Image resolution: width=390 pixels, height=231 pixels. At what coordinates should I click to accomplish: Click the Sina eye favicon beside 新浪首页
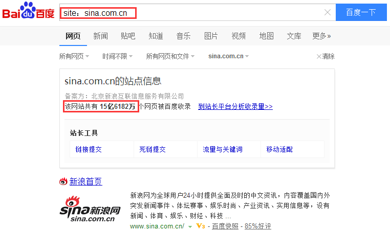click(63, 181)
